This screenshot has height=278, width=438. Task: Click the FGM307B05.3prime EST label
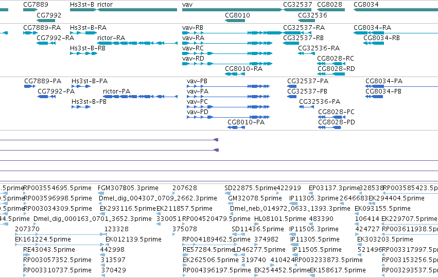click(128, 188)
